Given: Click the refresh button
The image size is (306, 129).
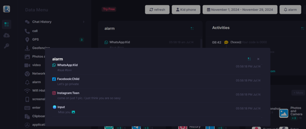Looking at the screenshot, I should (x=157, y=10).
